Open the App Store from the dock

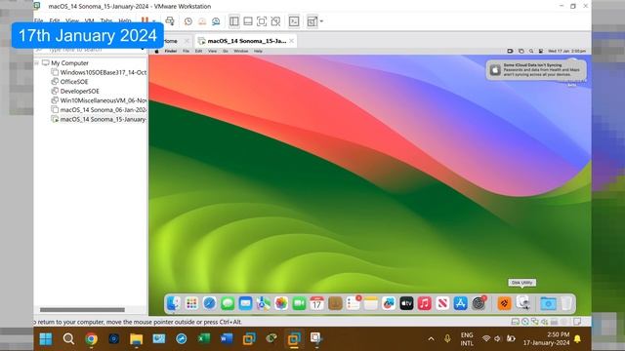(x=460, y=303)
